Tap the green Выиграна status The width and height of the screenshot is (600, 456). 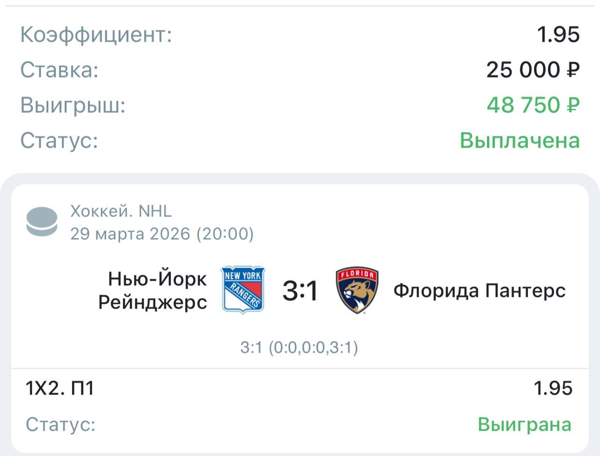click(x=525, y=425)
